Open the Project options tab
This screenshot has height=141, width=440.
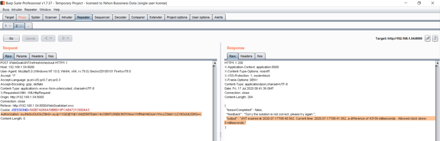coord(177,17)
